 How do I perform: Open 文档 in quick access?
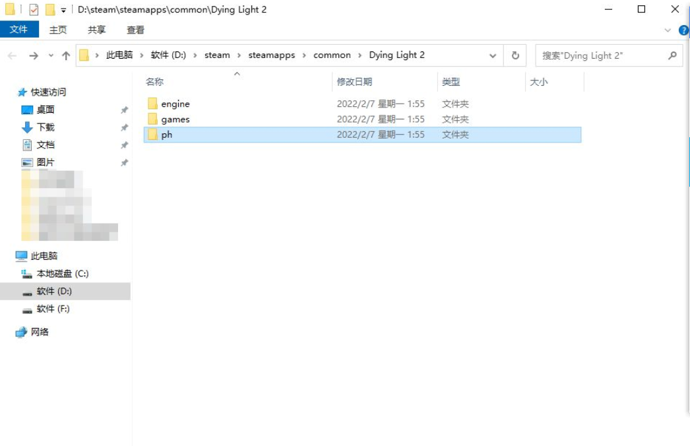pyautogui.click(x=46, y=145)
